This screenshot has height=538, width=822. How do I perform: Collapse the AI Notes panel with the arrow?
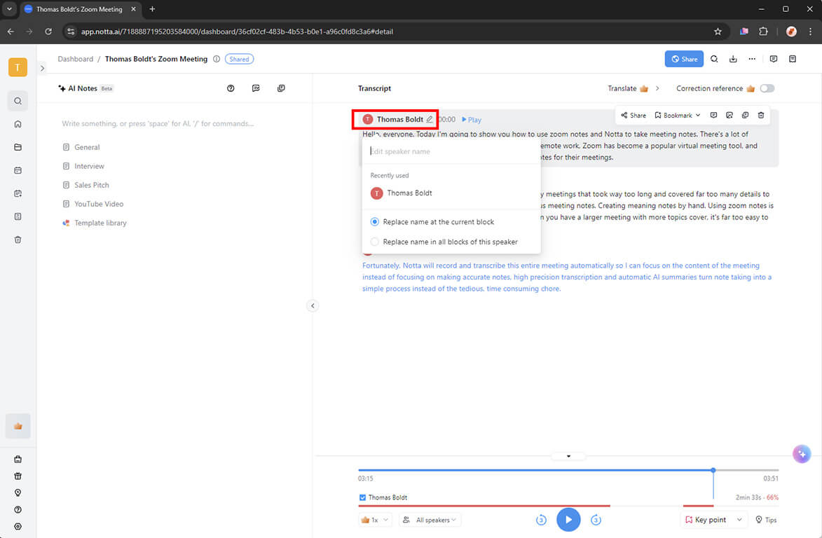click(313, 306)
